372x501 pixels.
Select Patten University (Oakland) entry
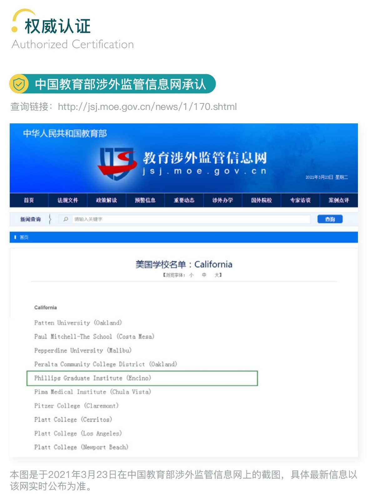[x=78, y=323]
